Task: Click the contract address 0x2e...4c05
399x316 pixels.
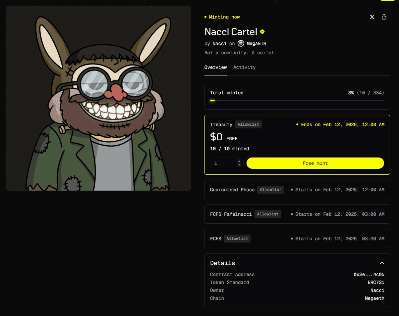Action: point(369,274)
